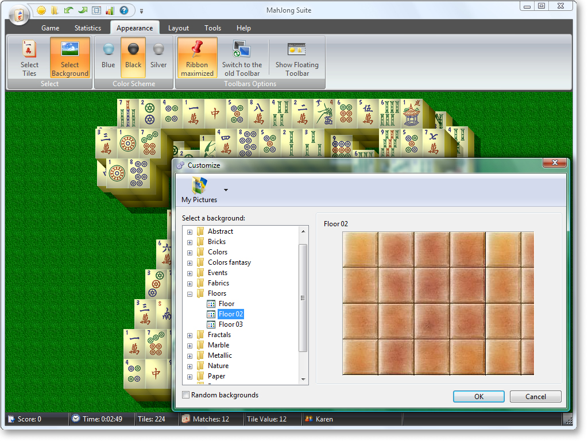This screenshot has height=441, width=588.
Task: Click the Karen player status icon
Action: (x=308, y=419)
